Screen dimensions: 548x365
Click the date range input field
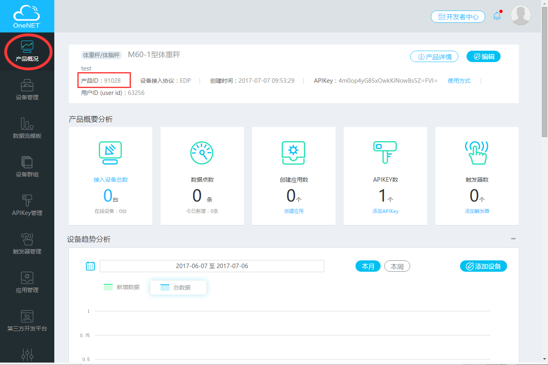212,266
